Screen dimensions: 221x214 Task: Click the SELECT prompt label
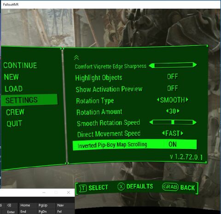[x=98, y=187]
